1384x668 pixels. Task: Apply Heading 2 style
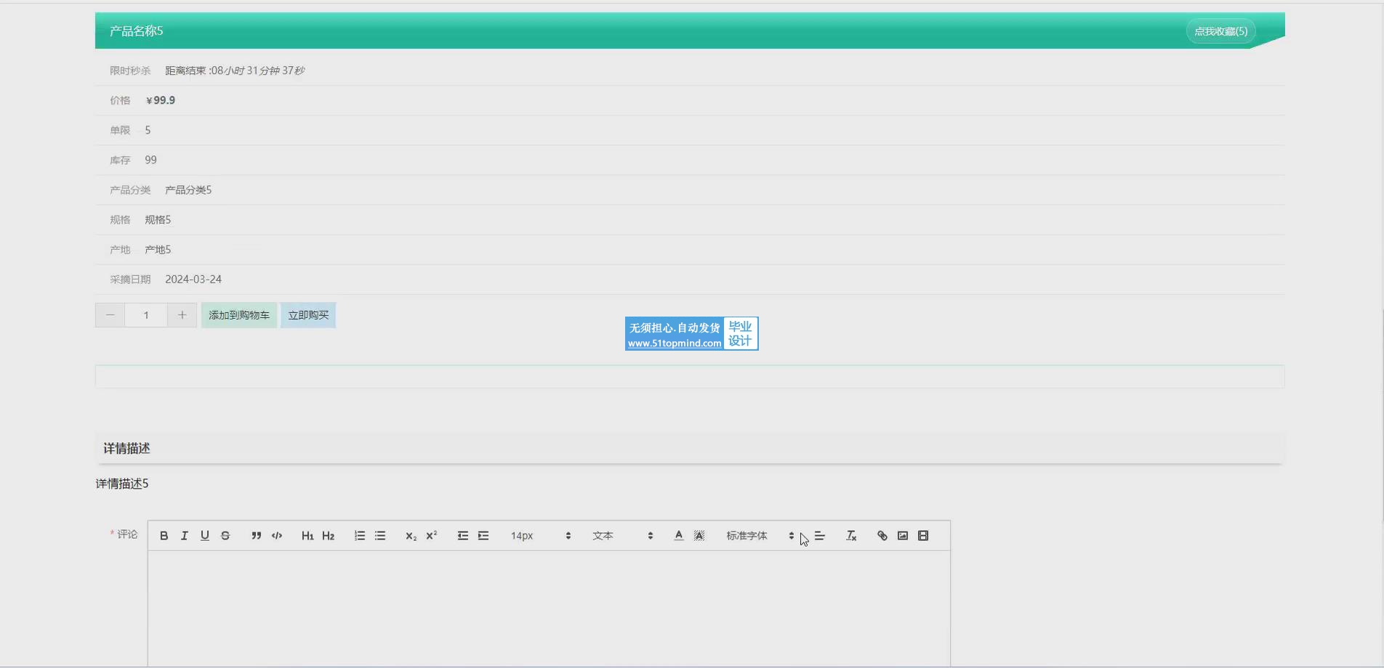pos(328,536)
